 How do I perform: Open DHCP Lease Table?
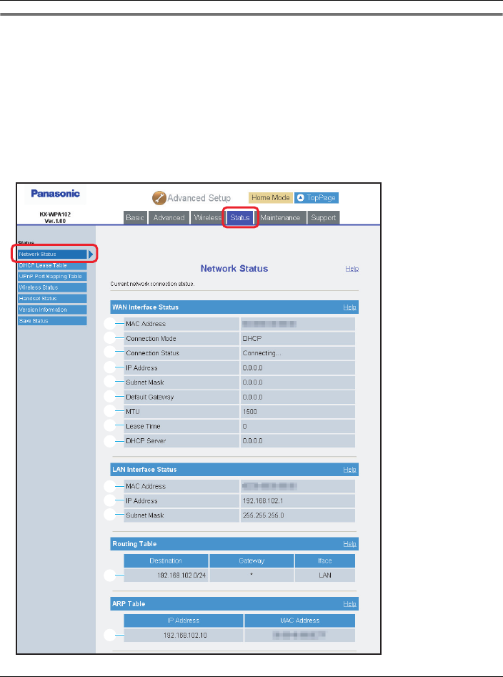click(52, 265)
